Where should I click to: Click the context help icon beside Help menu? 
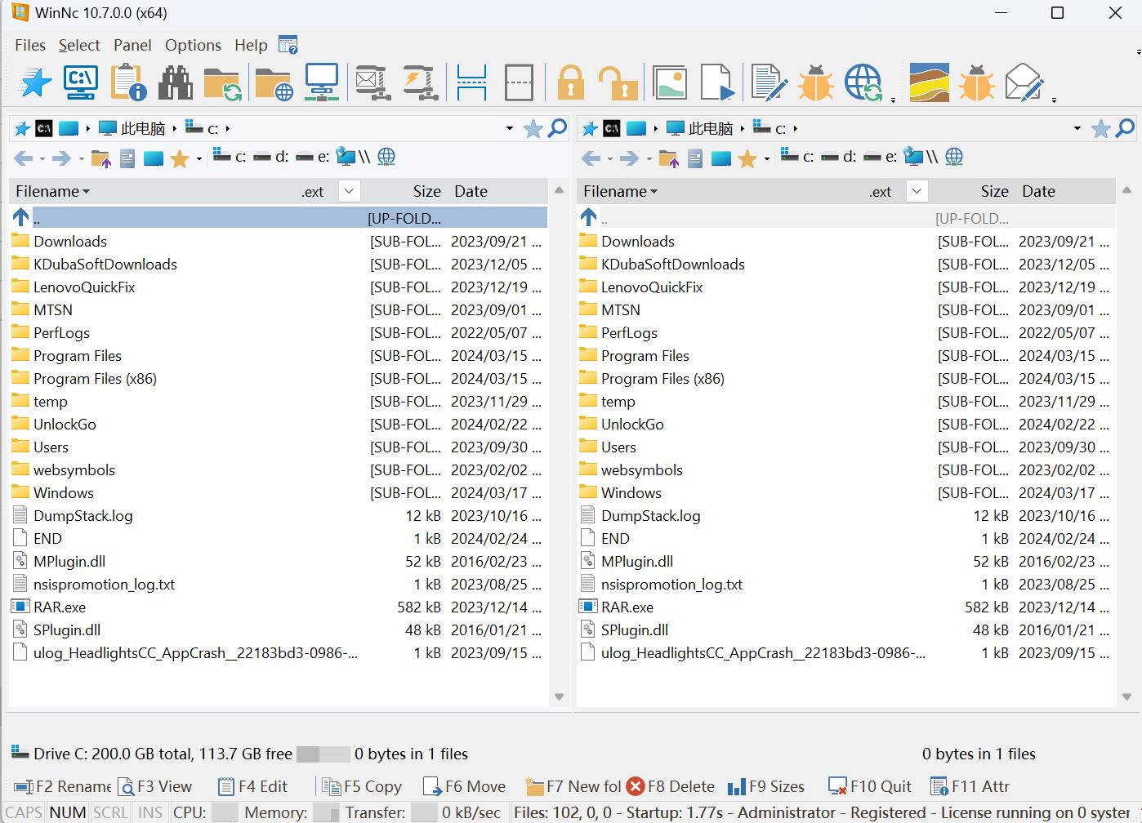point(288,45)
